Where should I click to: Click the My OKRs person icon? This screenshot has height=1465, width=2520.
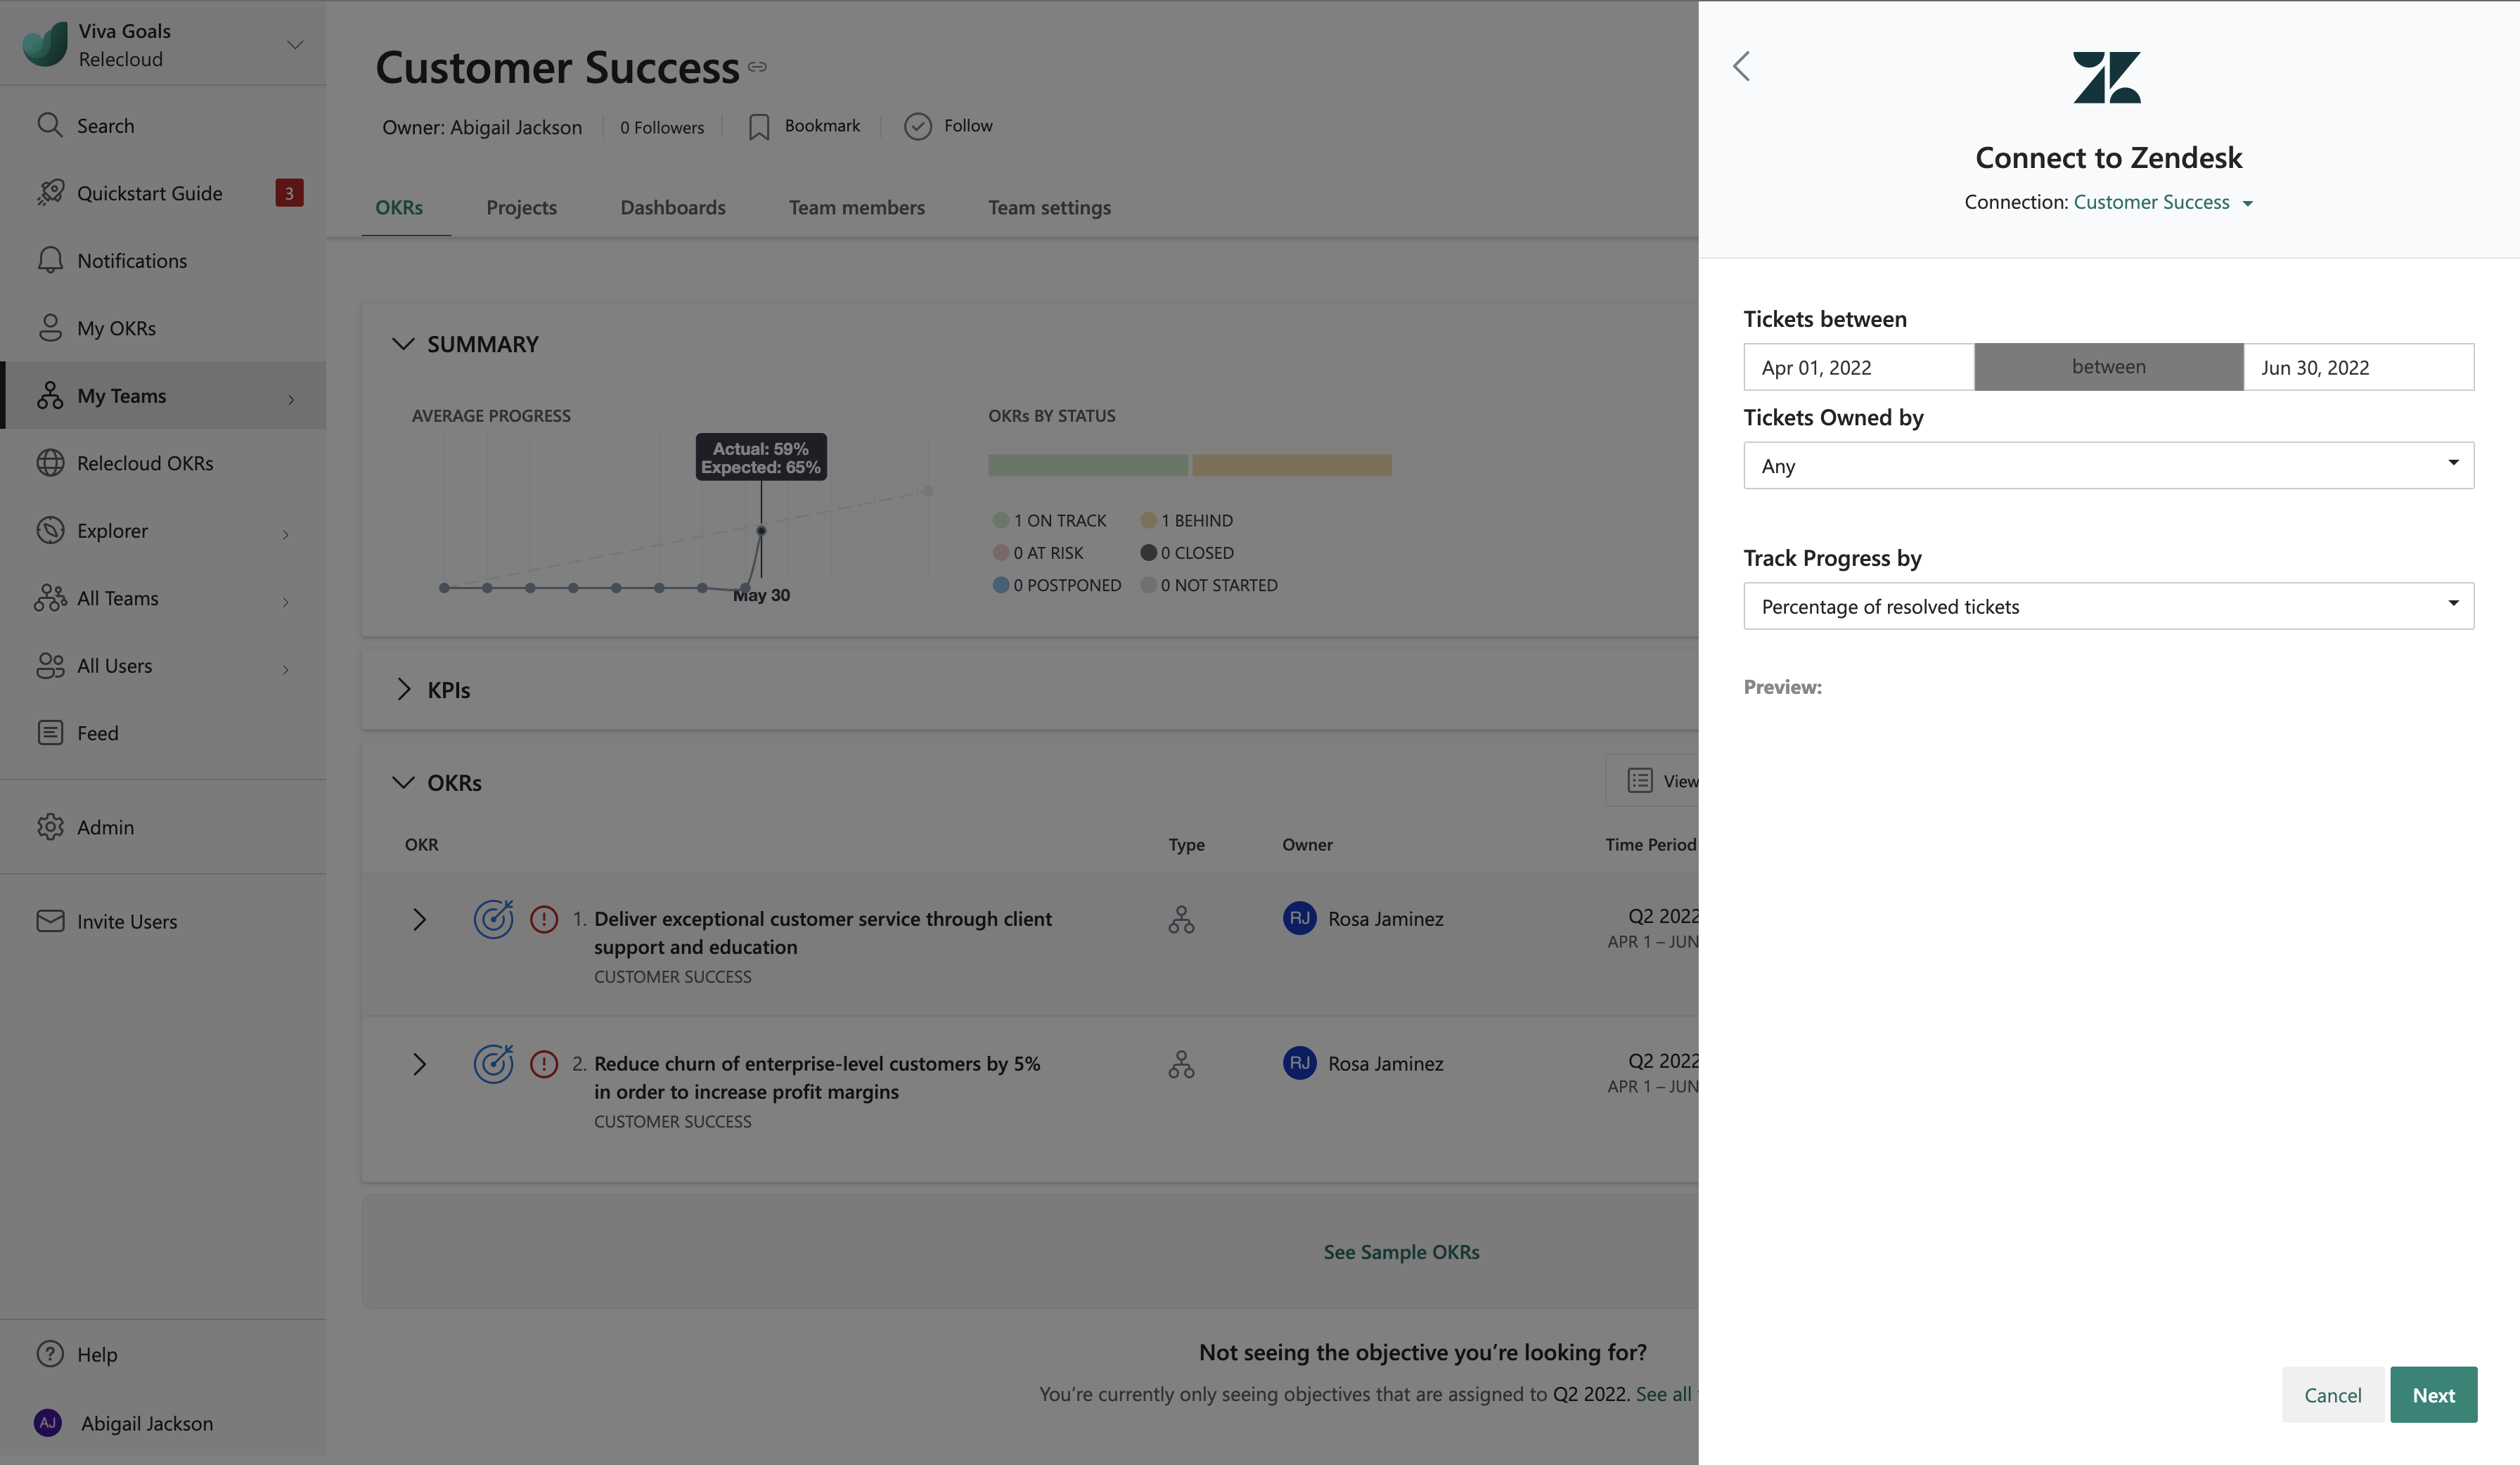coord(50,327)
